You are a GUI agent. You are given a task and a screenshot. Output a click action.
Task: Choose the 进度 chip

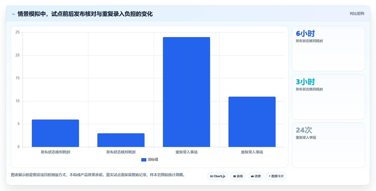pos(256,176)
